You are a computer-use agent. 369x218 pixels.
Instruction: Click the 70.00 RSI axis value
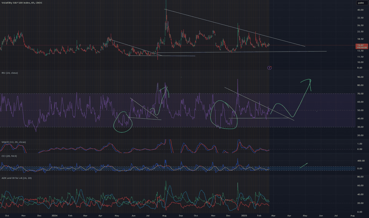[360, 94]
